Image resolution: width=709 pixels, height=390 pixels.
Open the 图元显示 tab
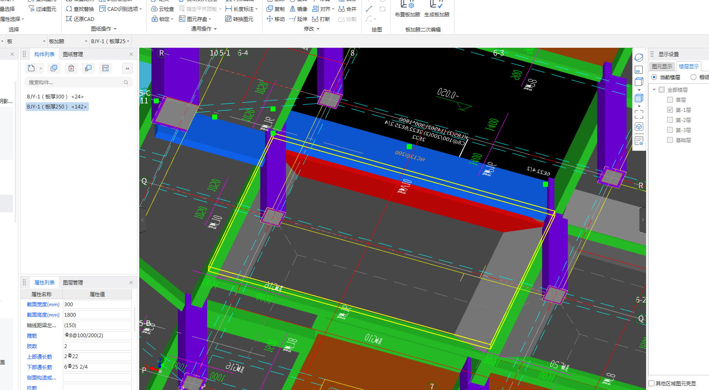(x=662, y=66)
